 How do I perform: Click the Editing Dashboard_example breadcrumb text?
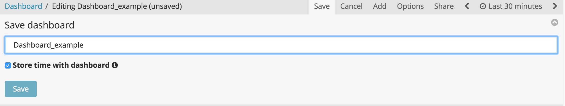99,6
